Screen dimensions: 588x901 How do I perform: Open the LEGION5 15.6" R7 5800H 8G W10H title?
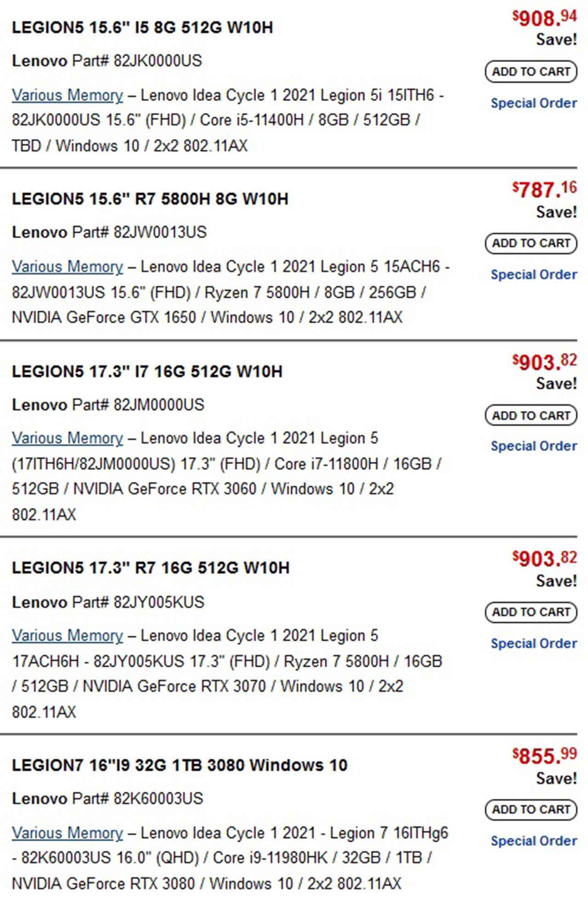point(150,199)
